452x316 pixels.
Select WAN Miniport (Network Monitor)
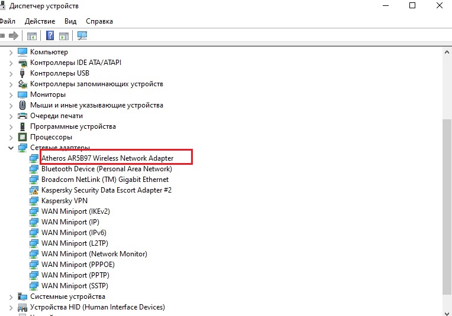point(94,254)
